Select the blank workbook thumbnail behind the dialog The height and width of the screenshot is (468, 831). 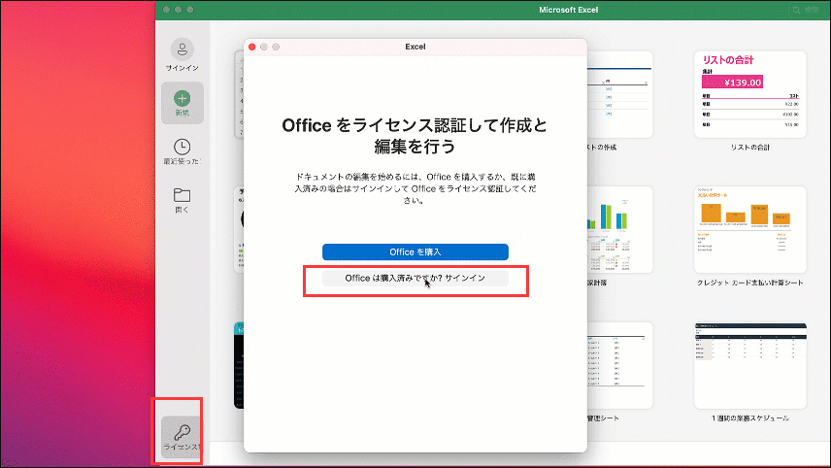tap(239, 94)
